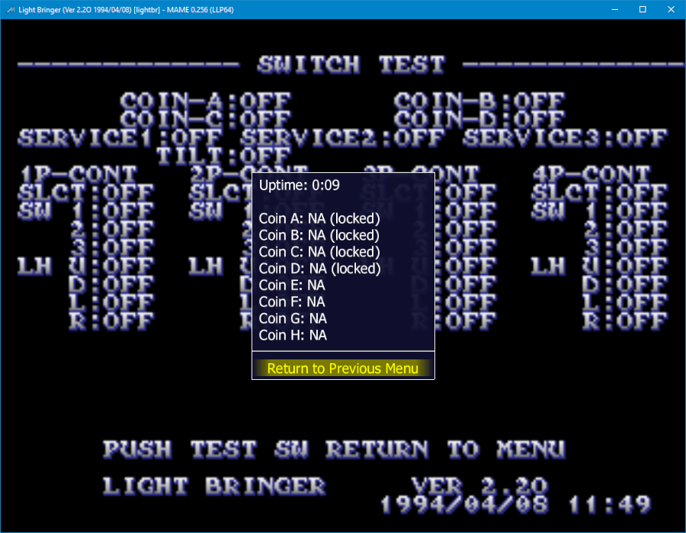Select the Coin B locked entry

click(319, 235)
